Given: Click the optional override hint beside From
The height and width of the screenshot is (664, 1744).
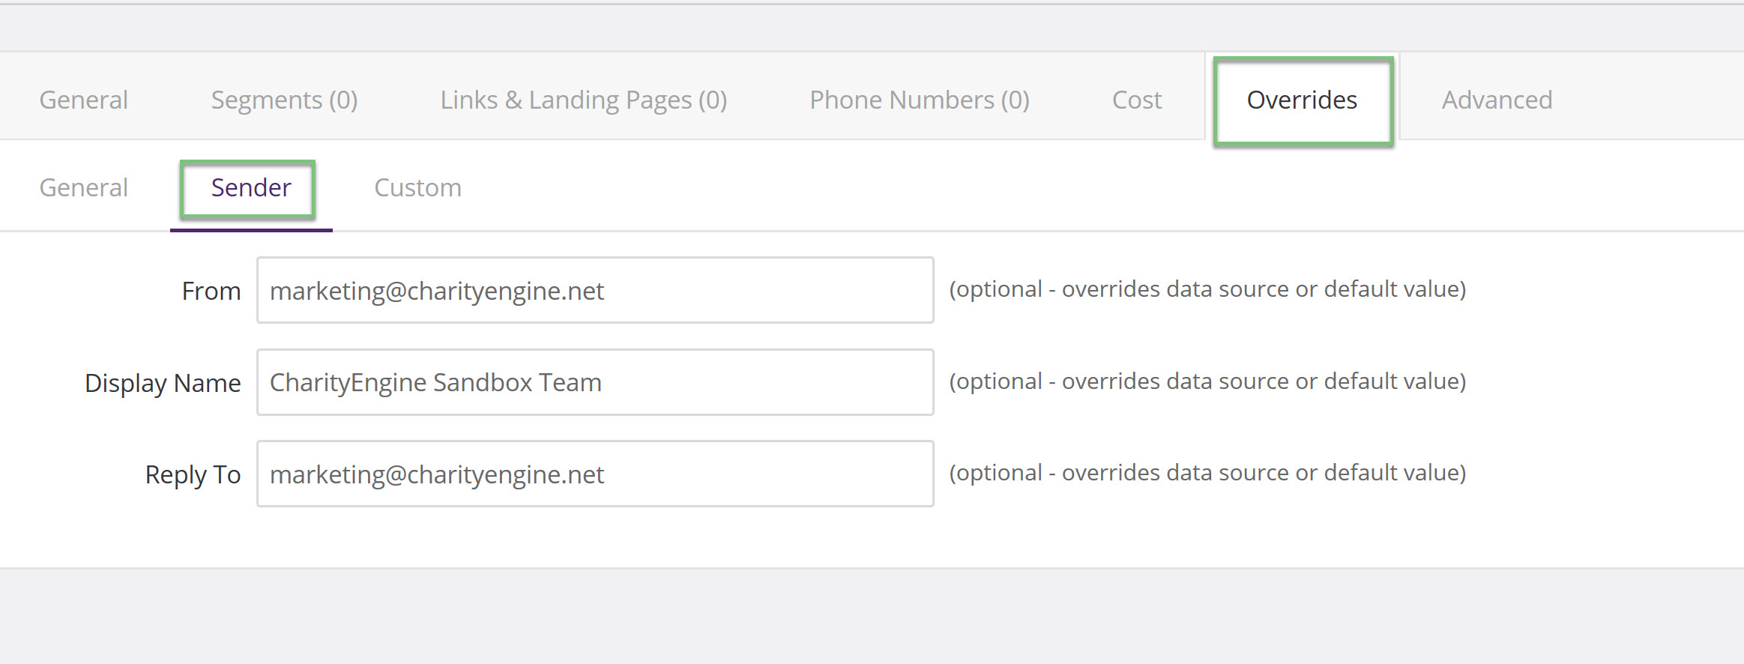Looking at the screenshot, I should click(x=1207, y=289).
